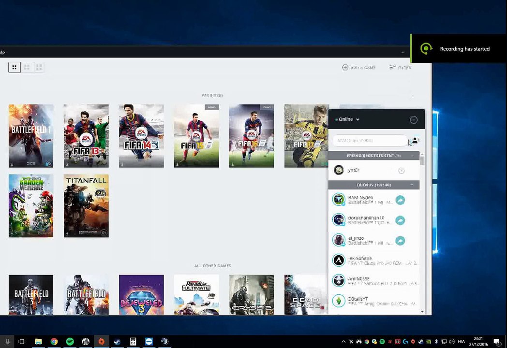Screen dimensions: 507x348
Task: Switch to the medium tile view
Action: pos(27,67)
